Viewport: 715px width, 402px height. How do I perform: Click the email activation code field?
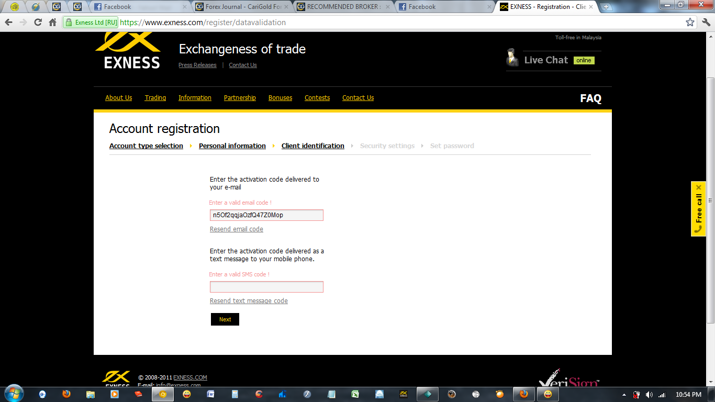[x=266, y=215]
